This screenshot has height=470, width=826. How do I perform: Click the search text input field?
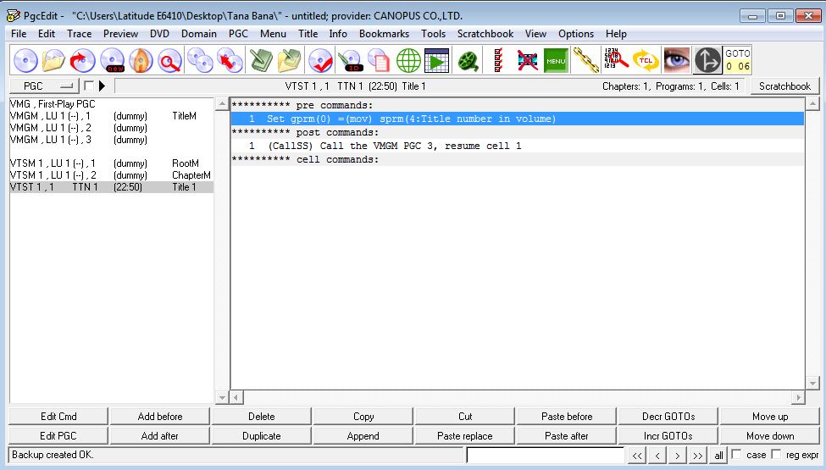click(x=546, y=455)
